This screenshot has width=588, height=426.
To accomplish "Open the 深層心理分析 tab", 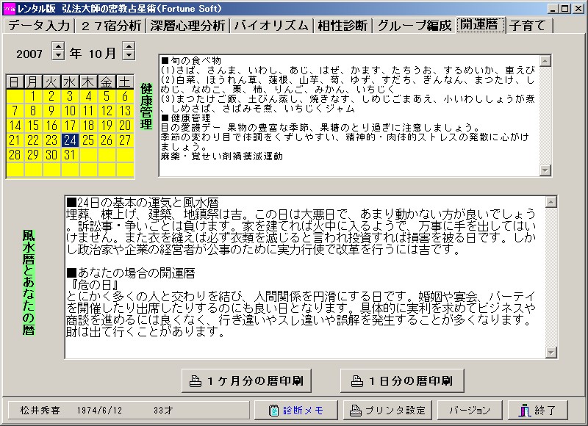I will (x=187, y=26).
